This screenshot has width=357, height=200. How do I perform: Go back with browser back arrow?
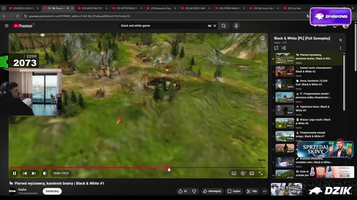pyautogui.click(x=4, y=16)
